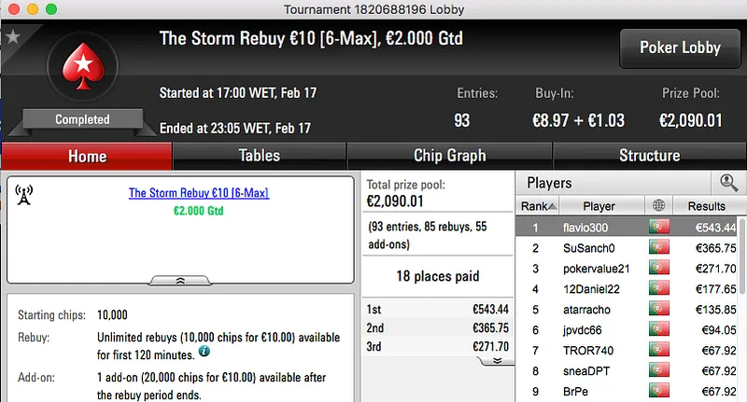This screenshot has height=402, width=747.
Task: Click the broadcast antenna icon
Action: coord(24,195)
